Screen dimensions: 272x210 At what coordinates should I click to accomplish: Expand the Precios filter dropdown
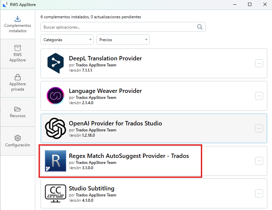[123, 39]
